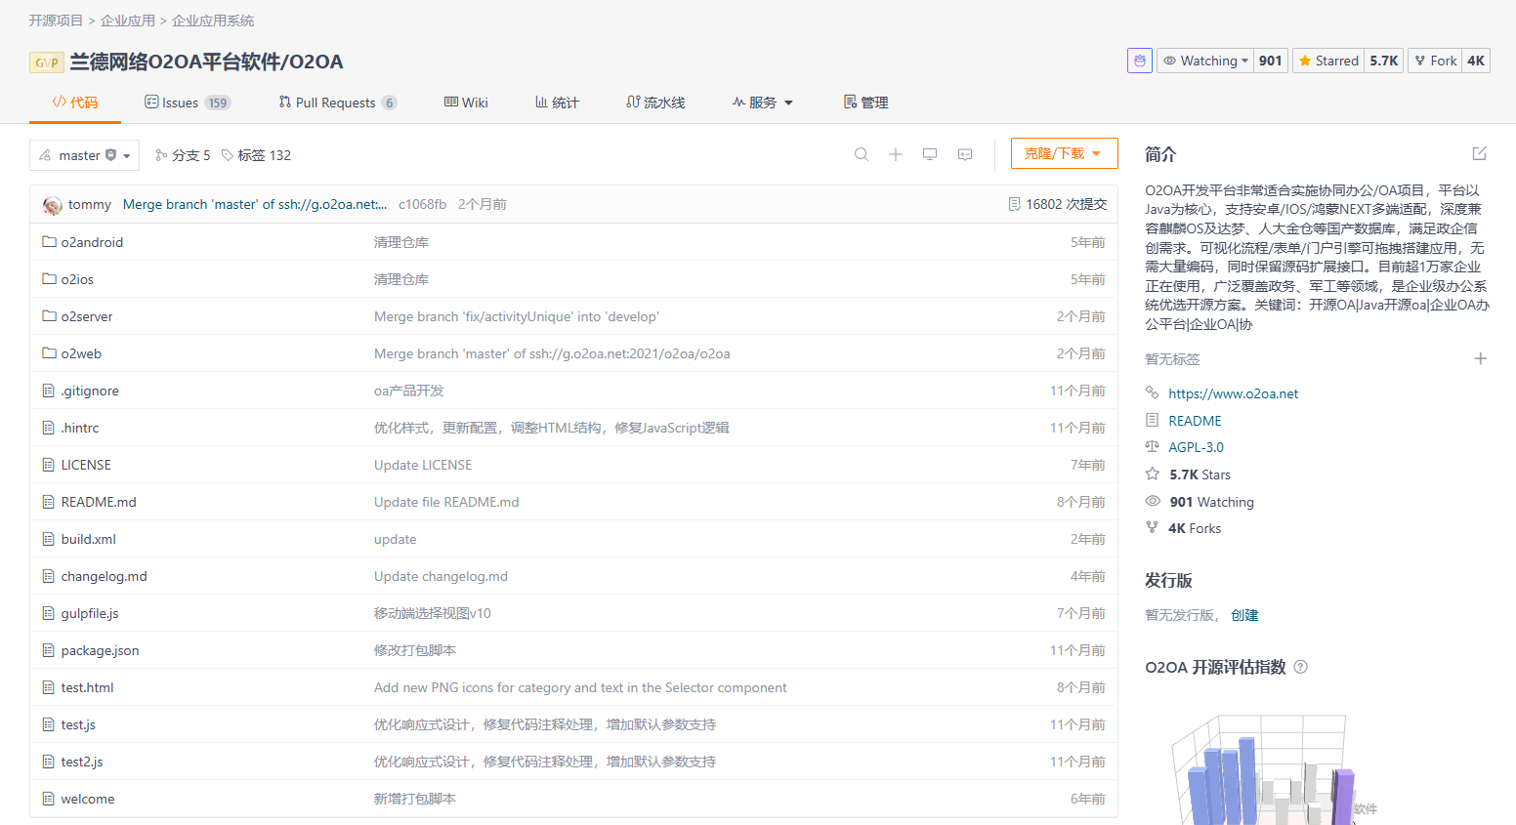
Task: Click the search icon in repository toolbar
Action: coord(861,154)
